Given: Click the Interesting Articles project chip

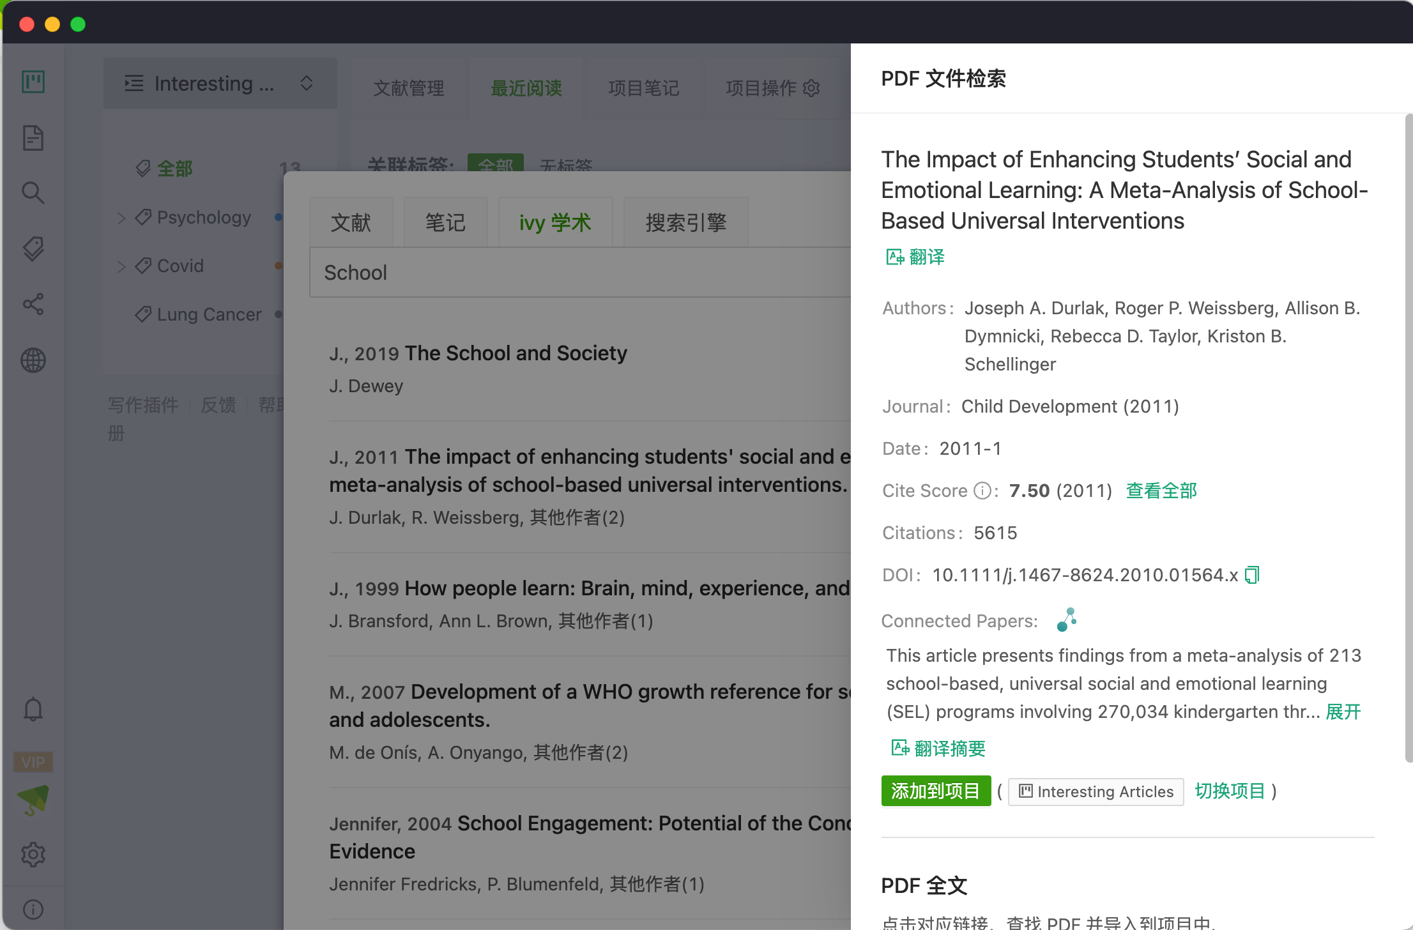Looking at the screenshot, I should pos(1096,791).
